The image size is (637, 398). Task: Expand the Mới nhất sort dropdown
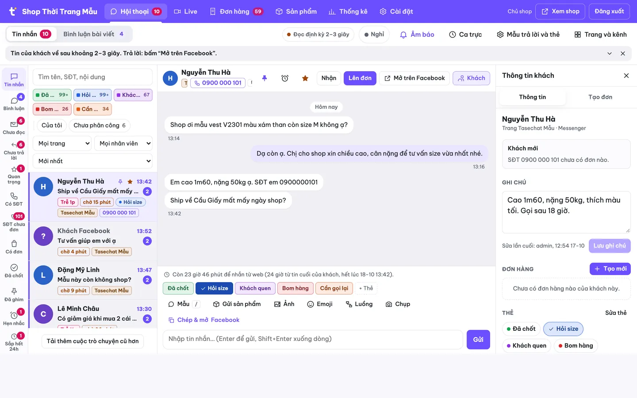click(x=92, y=161)
